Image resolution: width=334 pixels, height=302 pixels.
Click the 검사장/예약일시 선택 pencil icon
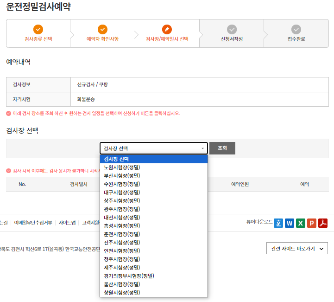click(167, 29)
